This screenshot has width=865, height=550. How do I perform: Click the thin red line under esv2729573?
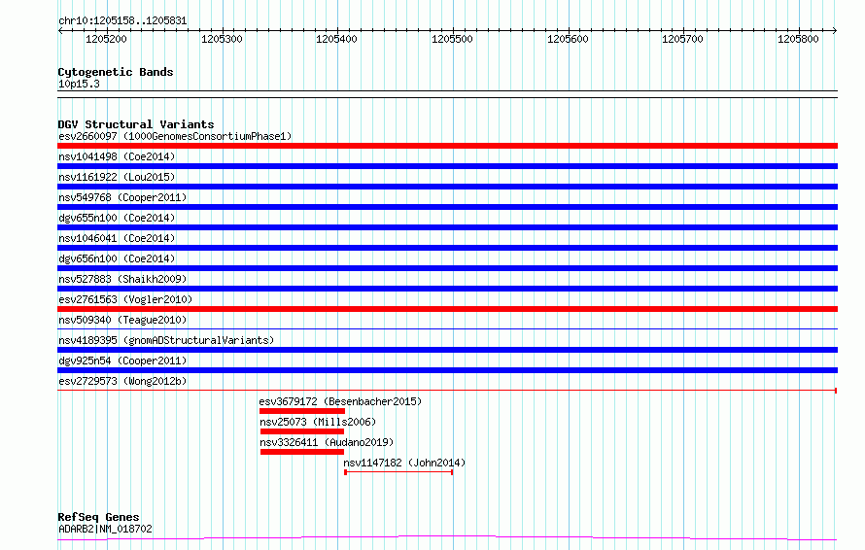coord(447,391)
